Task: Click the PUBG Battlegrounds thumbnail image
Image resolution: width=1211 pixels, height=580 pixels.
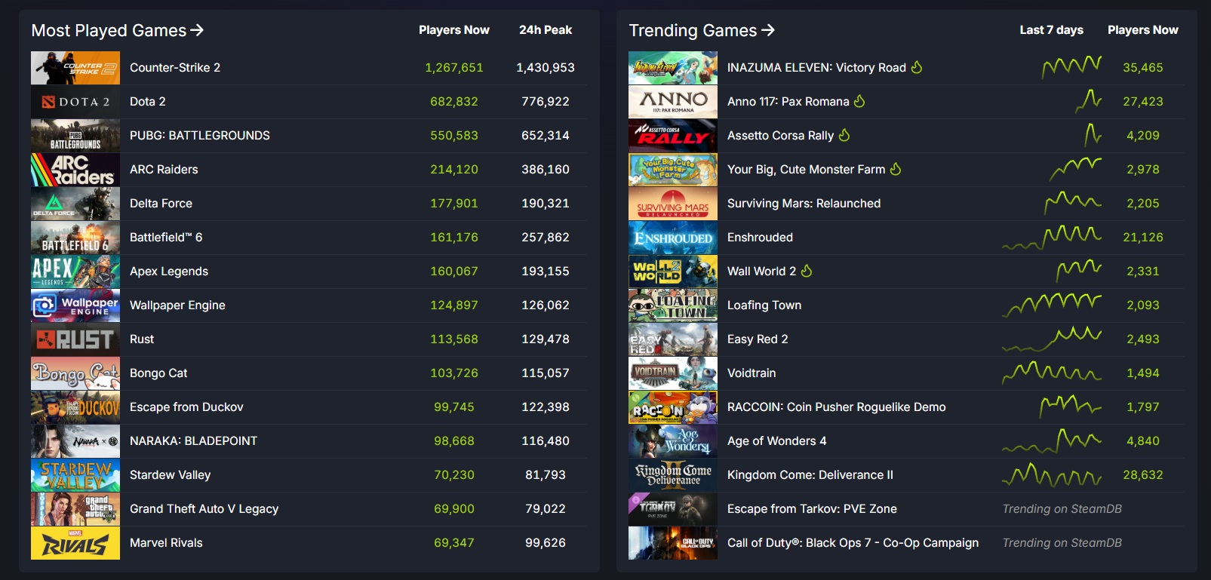Action: pyautogui.click(x=75, y=136)
